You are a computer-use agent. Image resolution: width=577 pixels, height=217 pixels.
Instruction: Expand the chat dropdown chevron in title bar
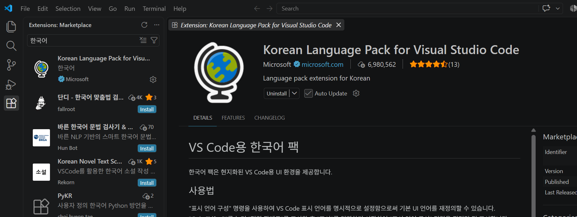pos(558,9)
